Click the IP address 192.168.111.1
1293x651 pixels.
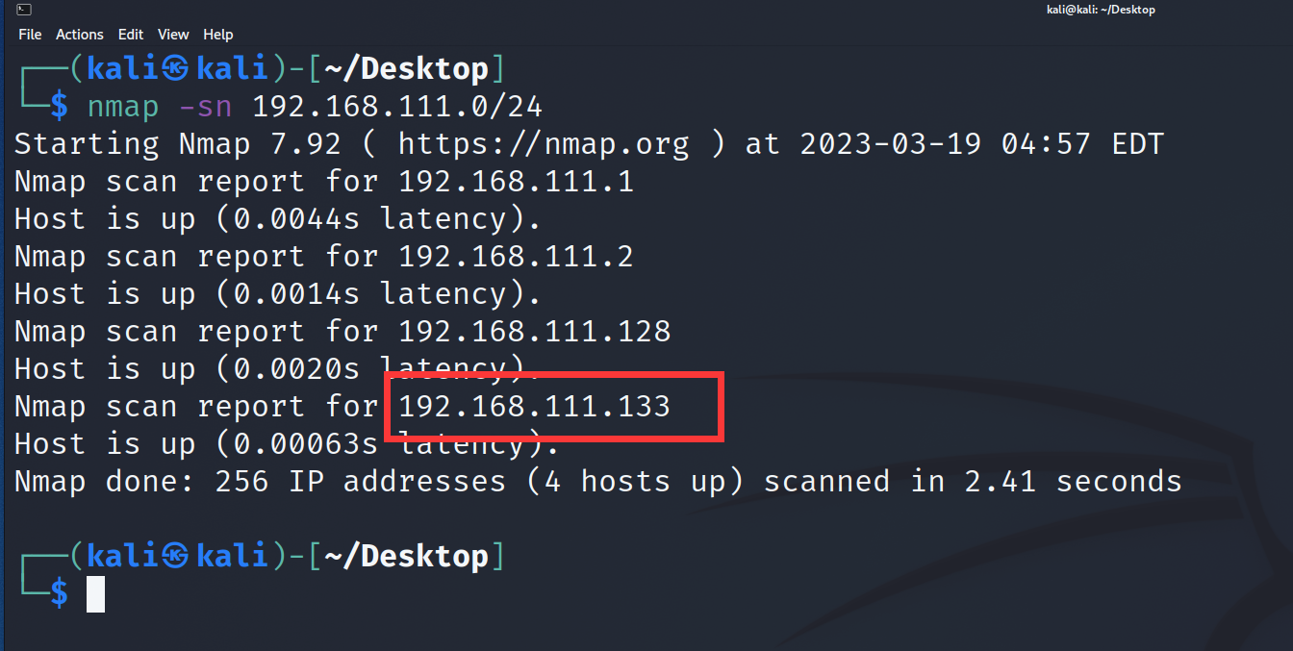tap(516, 182)
